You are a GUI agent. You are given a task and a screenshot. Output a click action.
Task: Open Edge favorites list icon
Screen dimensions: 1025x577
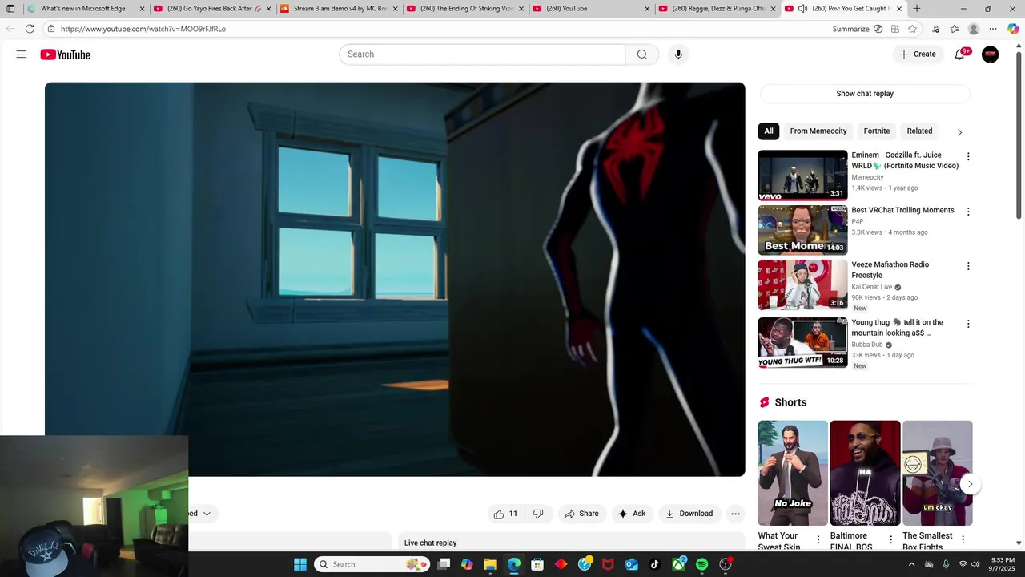tap(955, 29)
